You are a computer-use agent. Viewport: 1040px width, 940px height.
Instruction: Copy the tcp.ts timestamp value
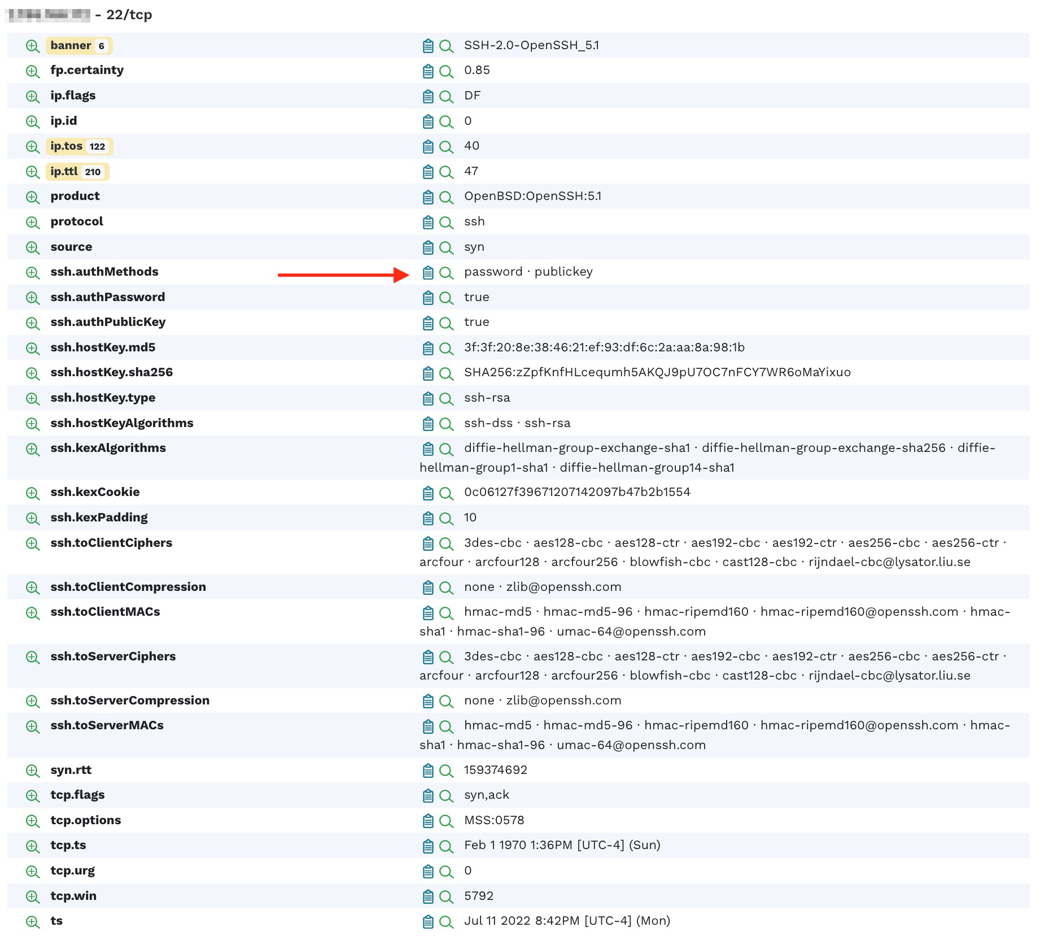point(428,846)
